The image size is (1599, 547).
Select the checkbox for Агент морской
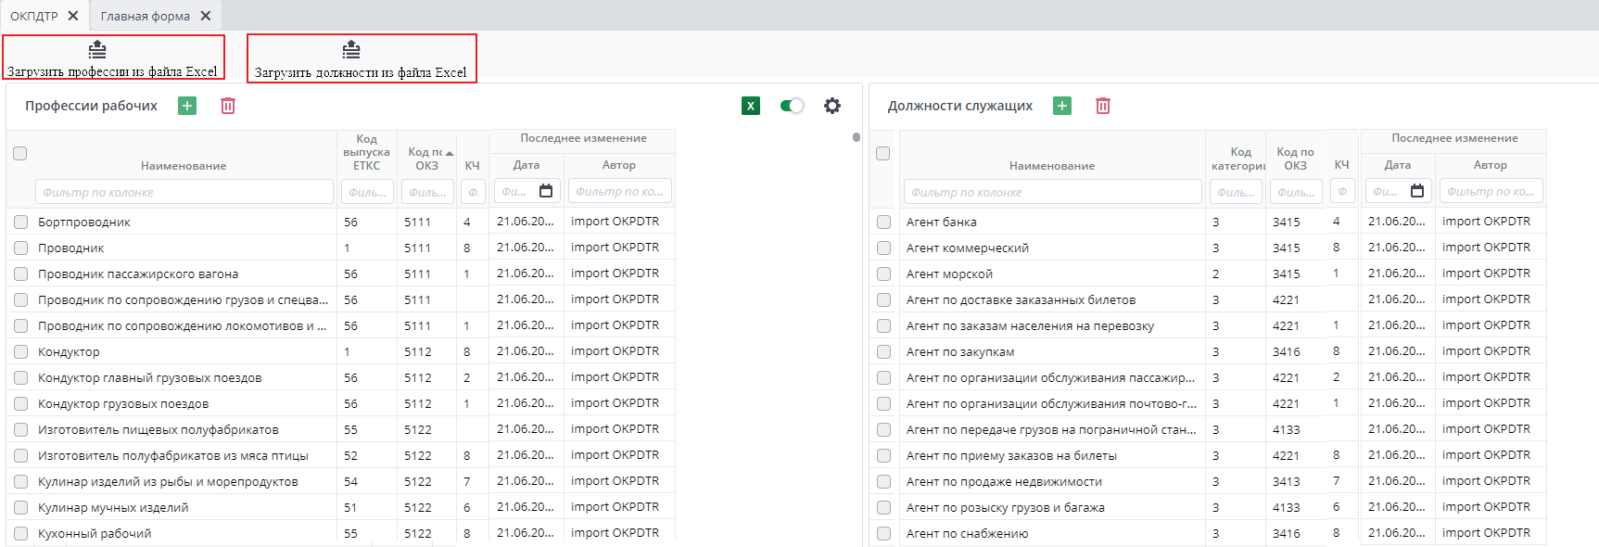coord(883,274)
